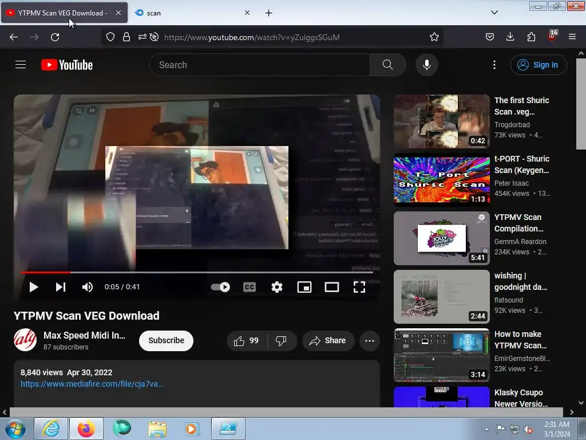Viewport: 586px width, 440px height.
Task: Open the permissions icon in address bar
Action: click(x=142, y=37)
